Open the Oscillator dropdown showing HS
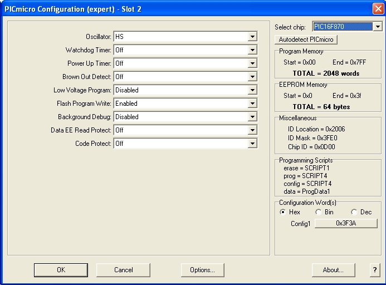Screen dimensions: 386x285 (x=185, y=37)
